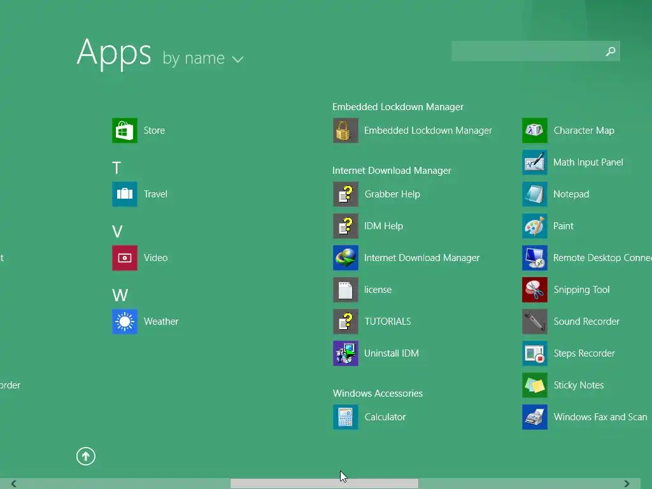Screen dimensions: 652x489
Task: Launch Internet Download Manager globe icon
Action: 346,258
